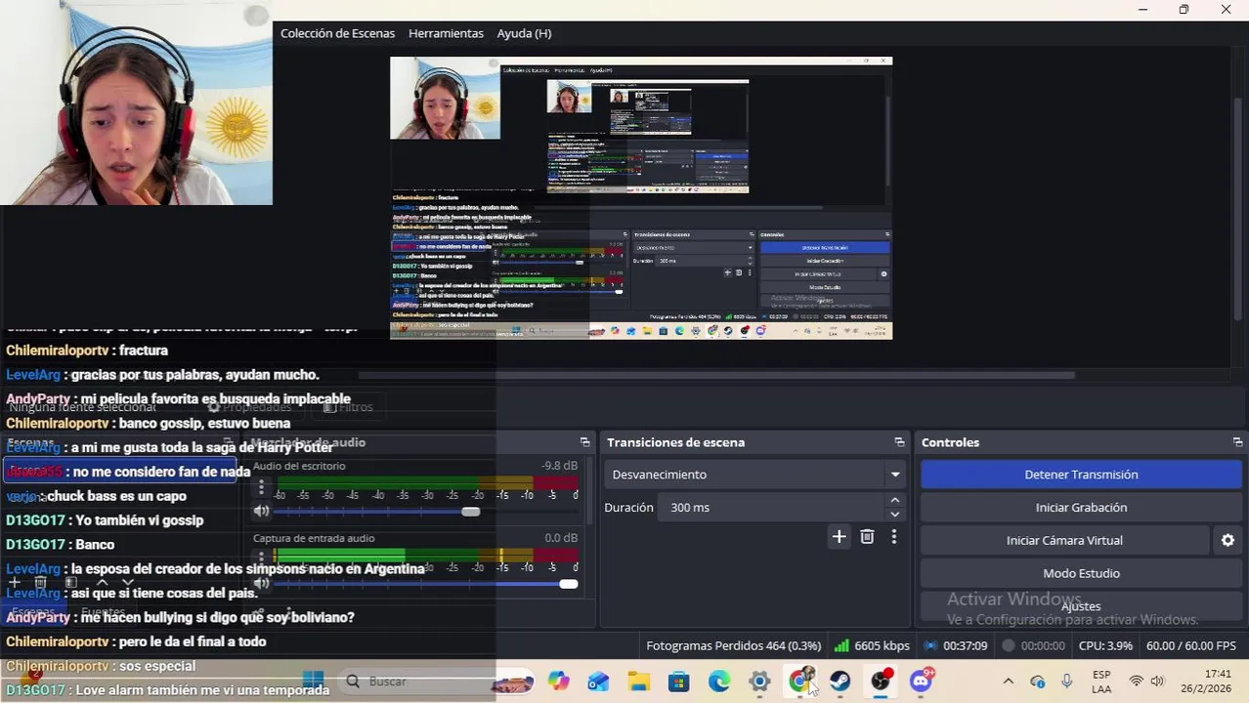Viewport: 1249px width, 703px height.
Task: Show hidden system tray icons chevron
Action: (1008, 682)
